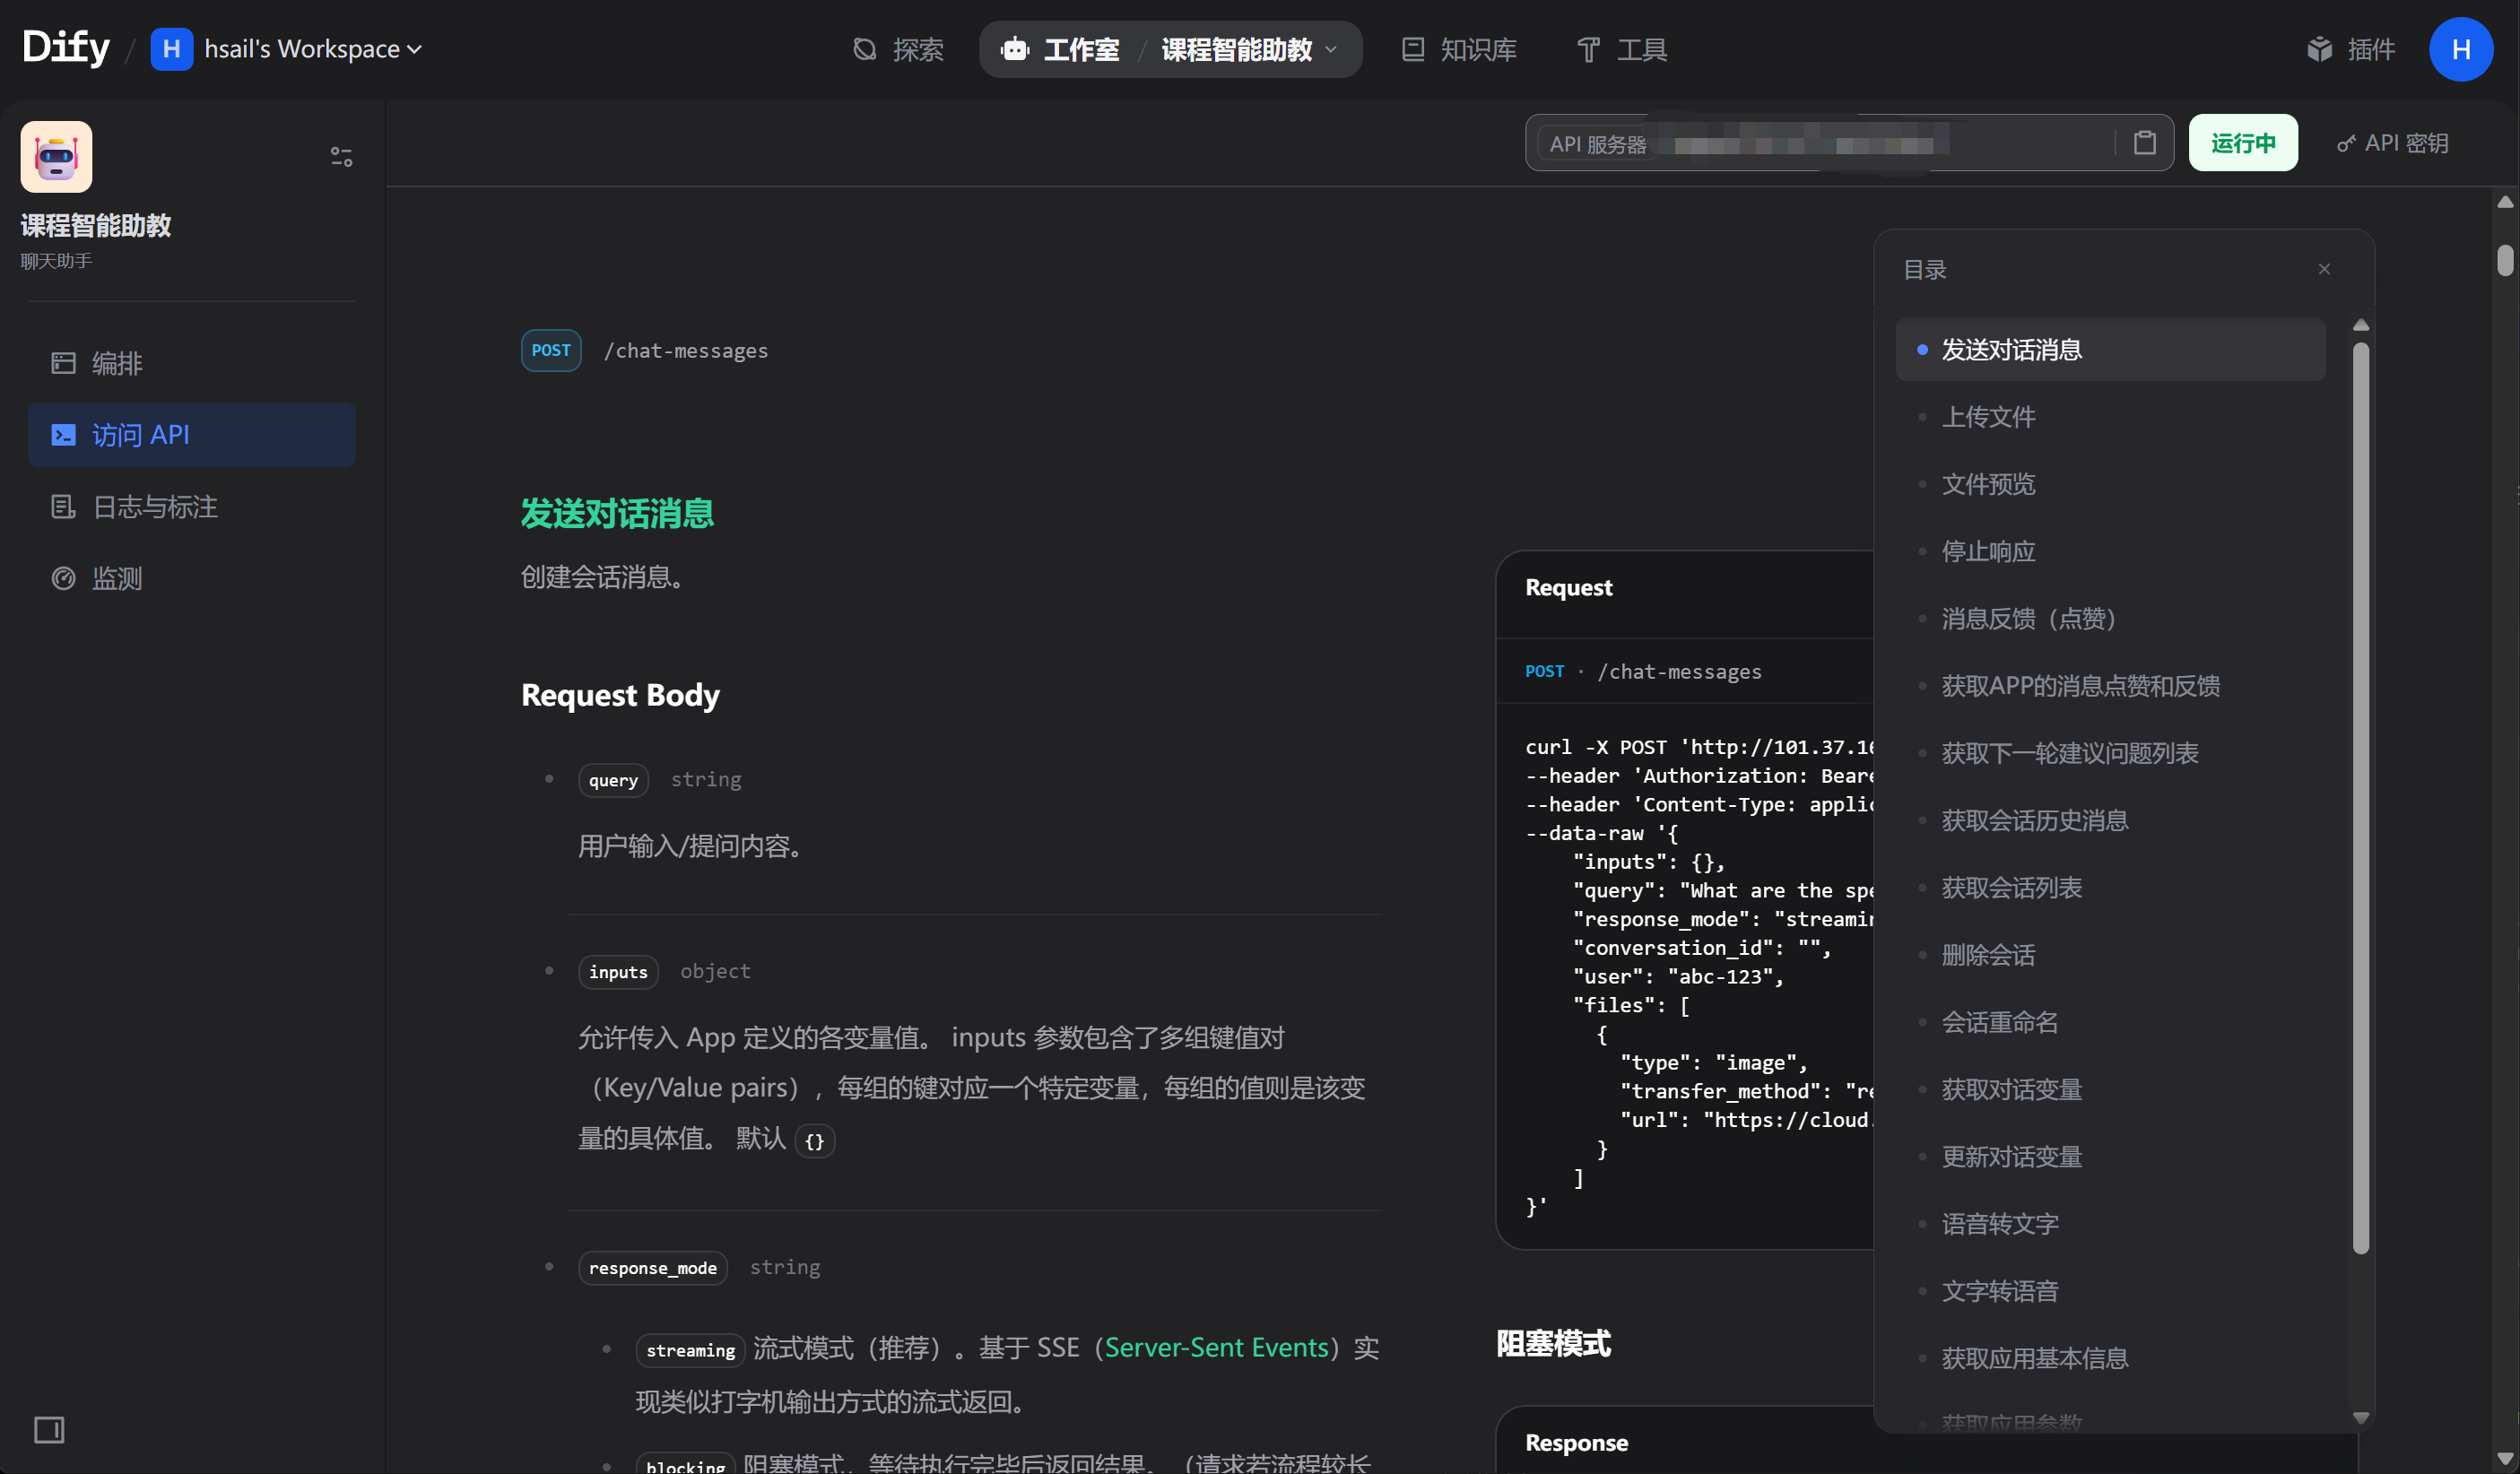2520x1474 pixels.
Task: Click the page scrollbar thumb
Action: point(2504,260)
